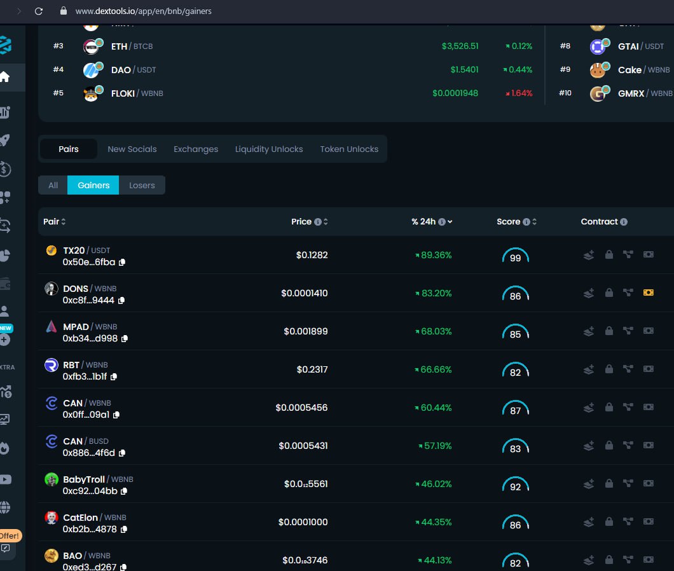Copy CAN/WBNB address 0x0ff...09a1
This screenshot has height=571, width=674.
click(116, 415)
